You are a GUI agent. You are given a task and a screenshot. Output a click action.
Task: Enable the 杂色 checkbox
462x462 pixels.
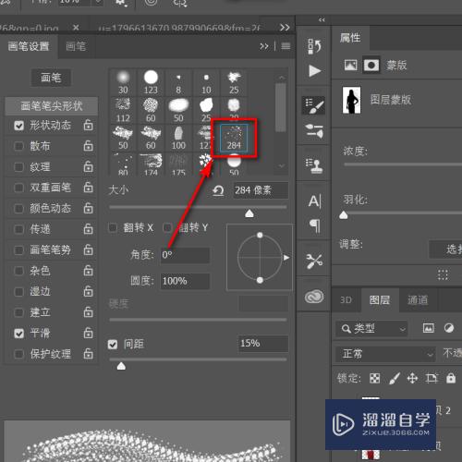(x=19, y=271)
